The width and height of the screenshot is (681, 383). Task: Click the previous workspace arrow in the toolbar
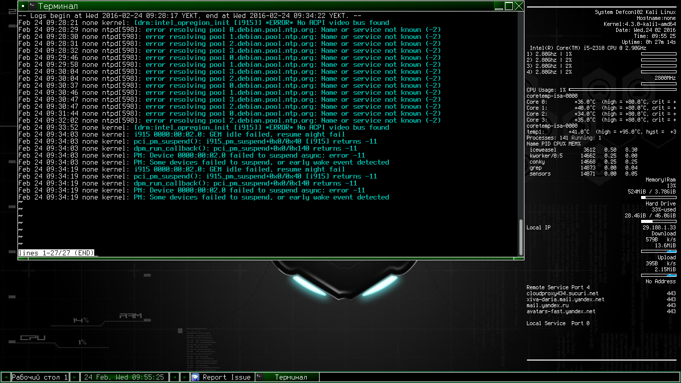point(5,378)
